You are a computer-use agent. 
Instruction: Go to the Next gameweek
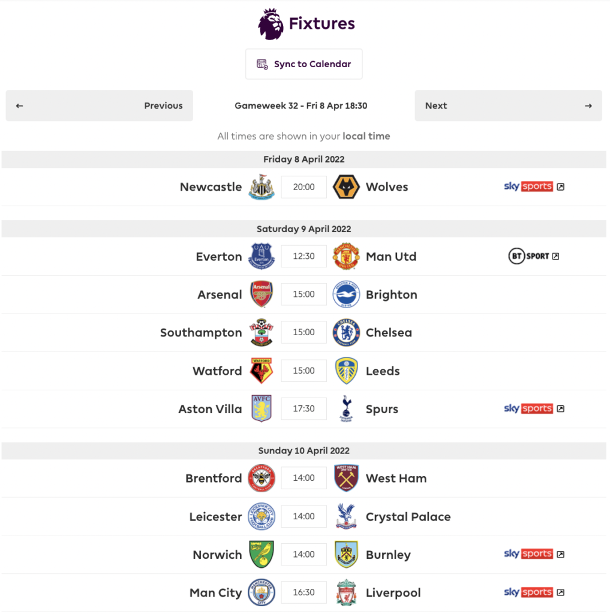click(x=508, y=106)
